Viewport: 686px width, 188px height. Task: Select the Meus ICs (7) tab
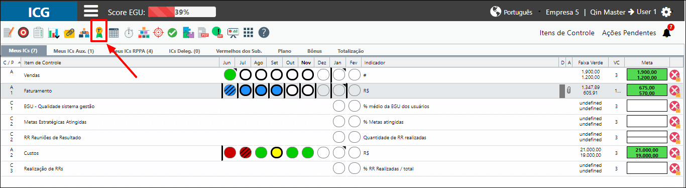pyautogui.click(x=24, y=51)
